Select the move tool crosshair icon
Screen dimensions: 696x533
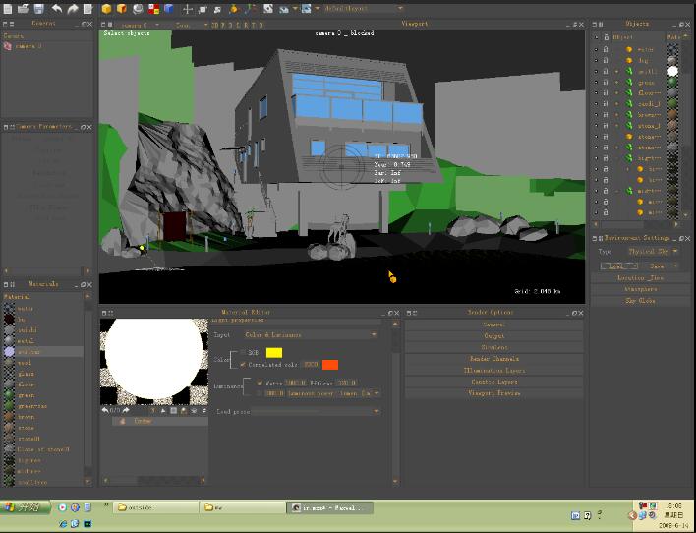pos(188,9)
